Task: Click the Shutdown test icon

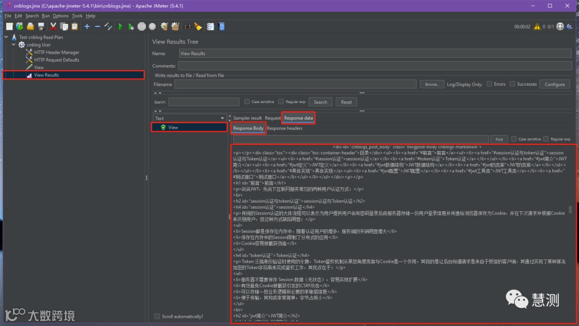Action: (152, 26)
